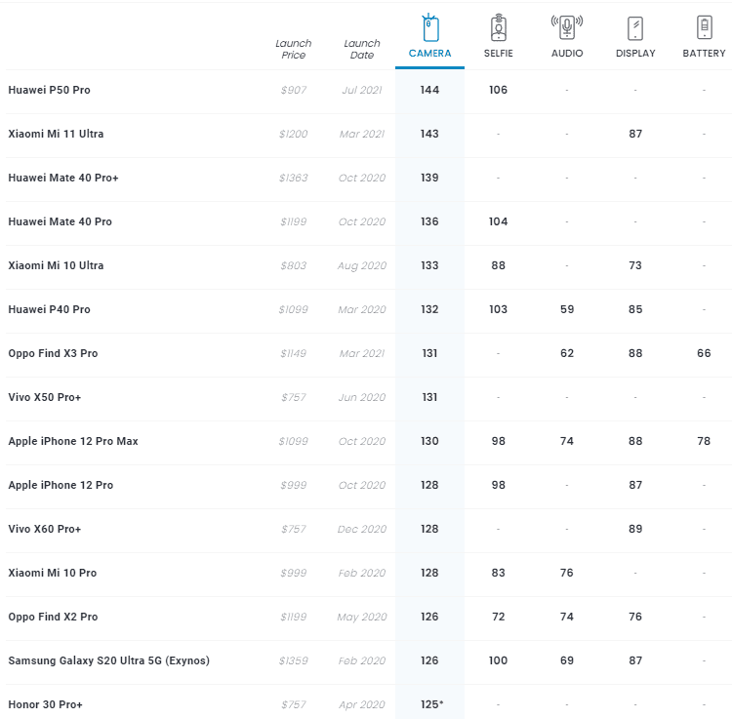Switch to the SELFIE tab label
The image size is (732, 719).
[x=498, y=54]
